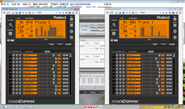Image resolution: width=185 pixels, height=109 pixels.
Task: Click save-as icon with green arrow in left toolbar
Action: (20, 13)
